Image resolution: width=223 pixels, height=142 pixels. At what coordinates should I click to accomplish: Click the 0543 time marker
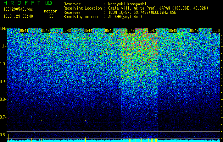[x=67, y=31]
